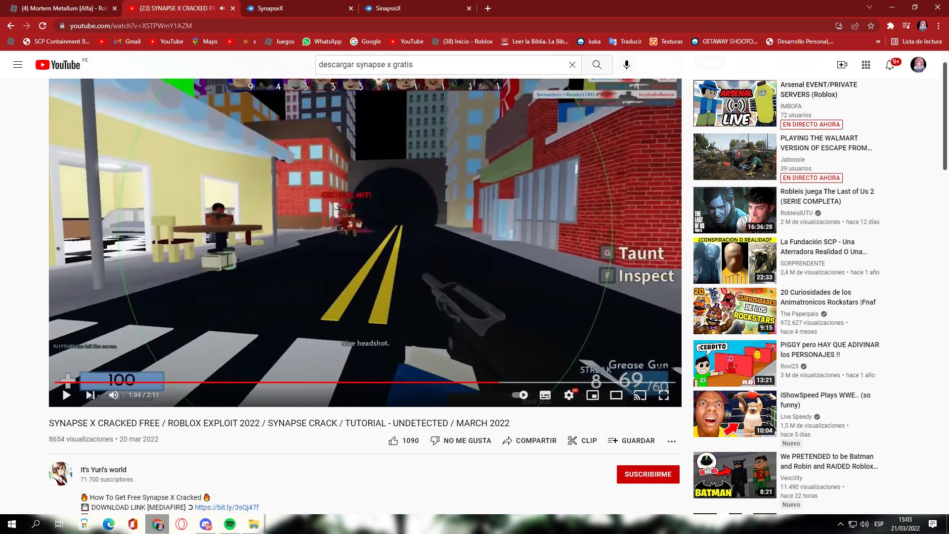Toggle theater mode view
Screen dimensions: 949x534
click(x=616, y=395)
